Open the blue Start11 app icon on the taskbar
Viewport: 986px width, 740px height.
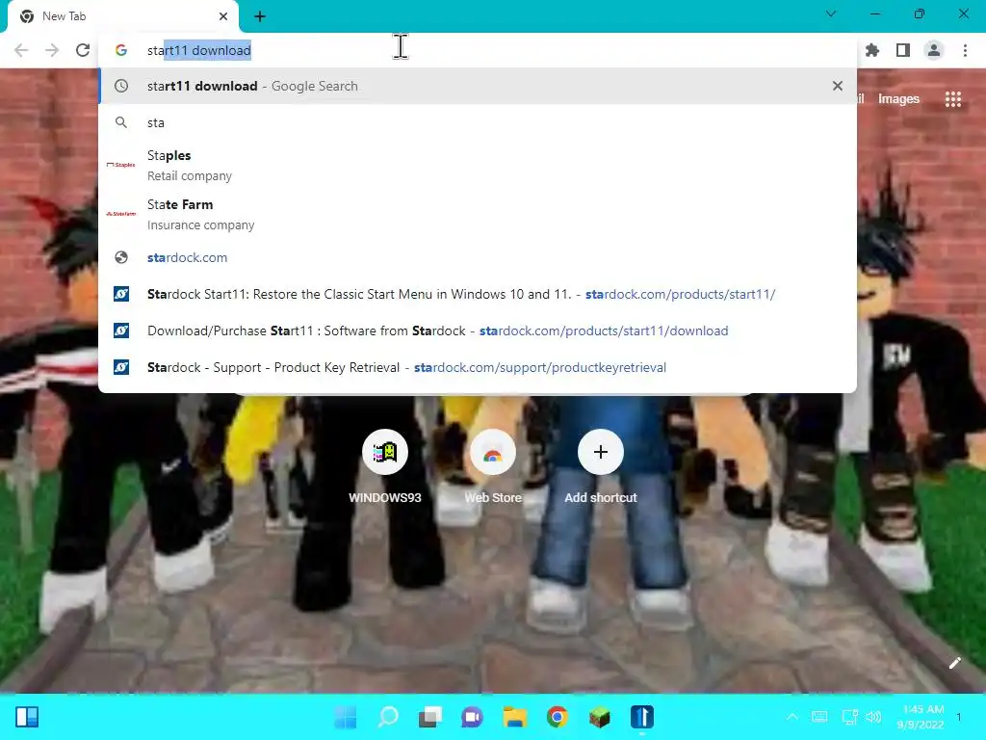(x=642, y=717)
